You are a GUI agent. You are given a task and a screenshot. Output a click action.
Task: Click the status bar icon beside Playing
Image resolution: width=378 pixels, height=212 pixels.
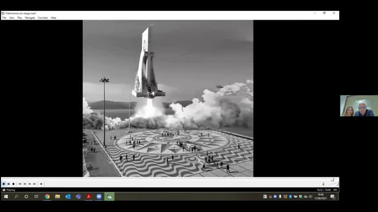pyautogui.click(x=4, y=190)
